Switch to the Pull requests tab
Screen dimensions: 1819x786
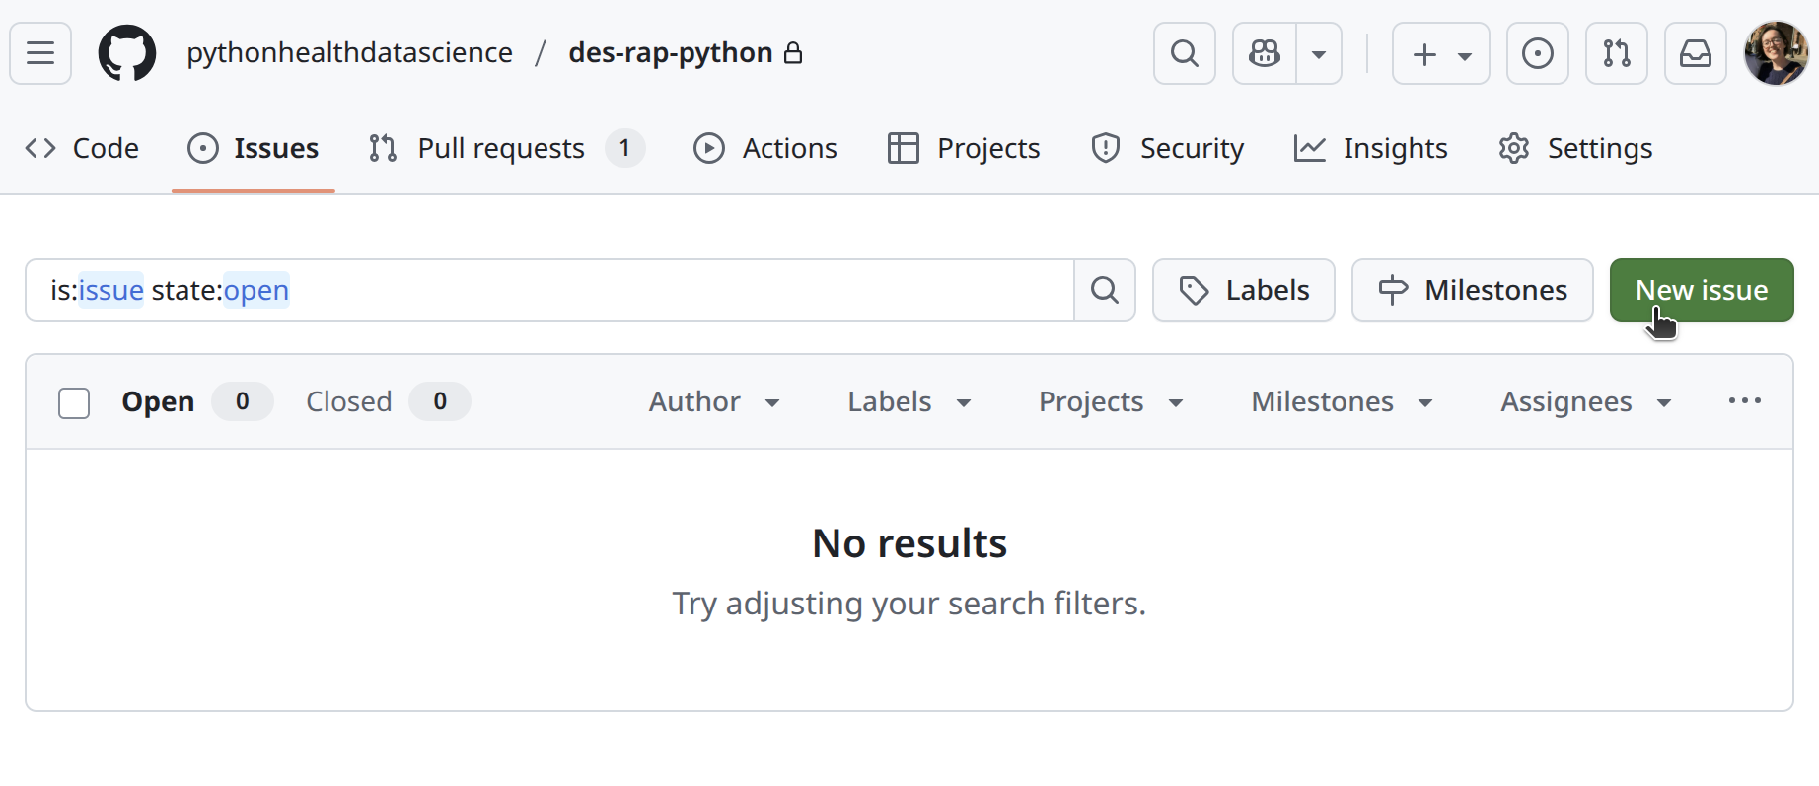coord(501,148)
